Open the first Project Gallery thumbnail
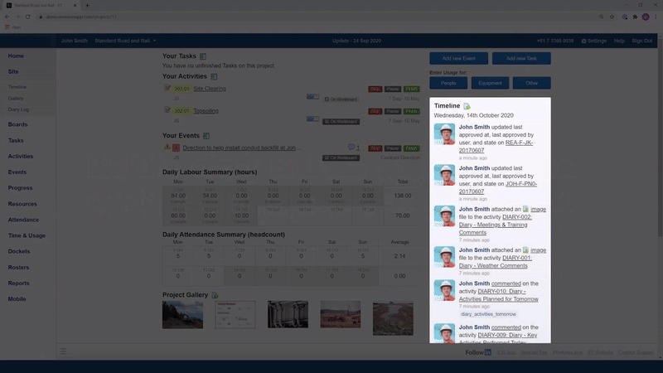 point(182,315)
